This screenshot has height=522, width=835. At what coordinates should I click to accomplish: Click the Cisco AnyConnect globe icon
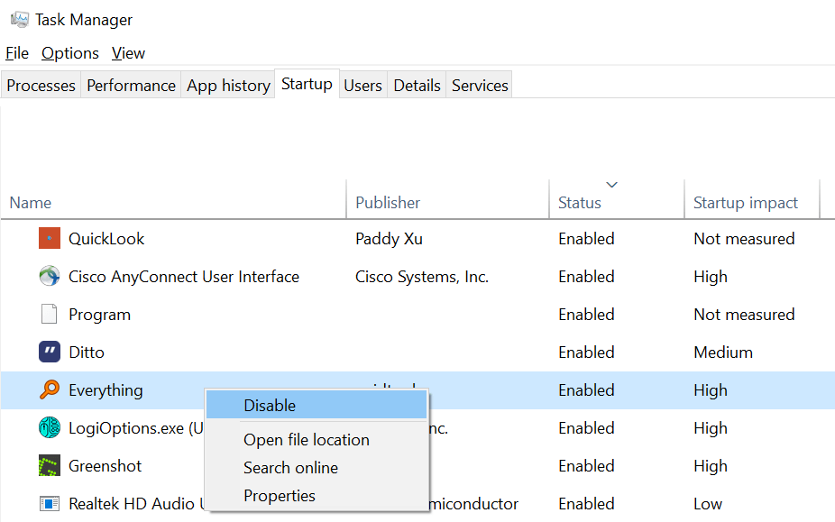pos(49,277)
